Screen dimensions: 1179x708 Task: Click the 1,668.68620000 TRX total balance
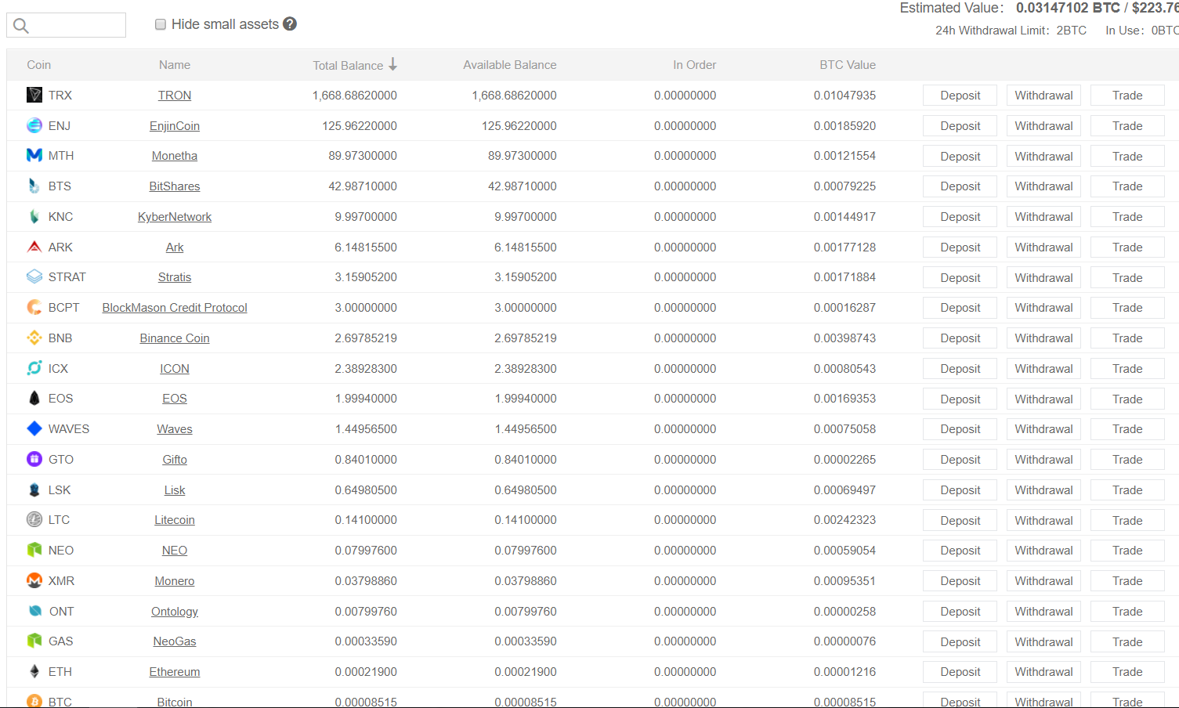point(355,96)
